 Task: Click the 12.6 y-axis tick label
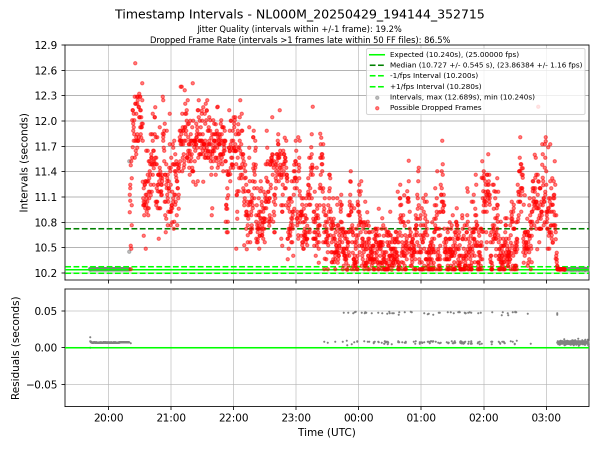pos(46,70)
